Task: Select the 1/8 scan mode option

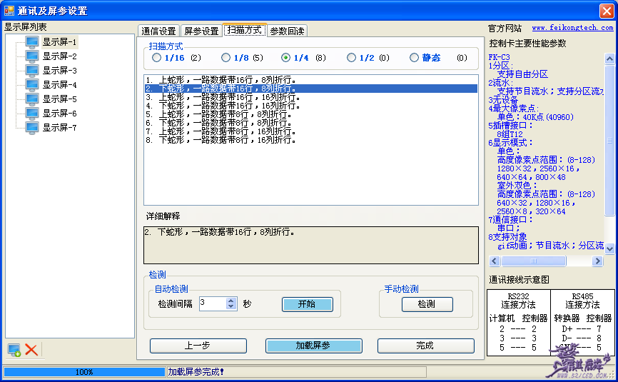Action: [x=226, y=58]
